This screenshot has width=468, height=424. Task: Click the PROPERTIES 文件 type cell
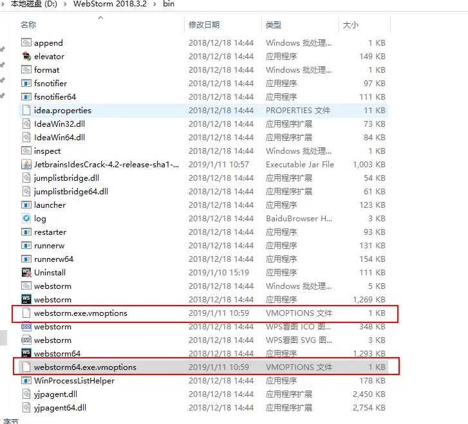pyautogui.click(x=298, y=111)
